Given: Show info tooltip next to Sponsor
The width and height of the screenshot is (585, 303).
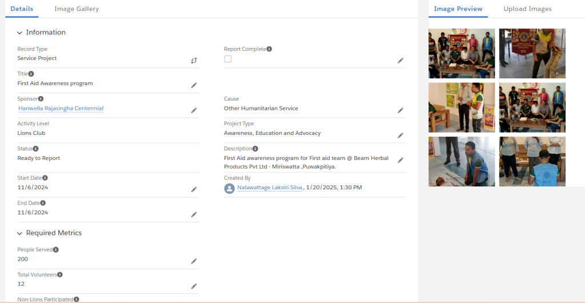Looking at the screenshot, I should pyautogui.click(x=41, y=99).
